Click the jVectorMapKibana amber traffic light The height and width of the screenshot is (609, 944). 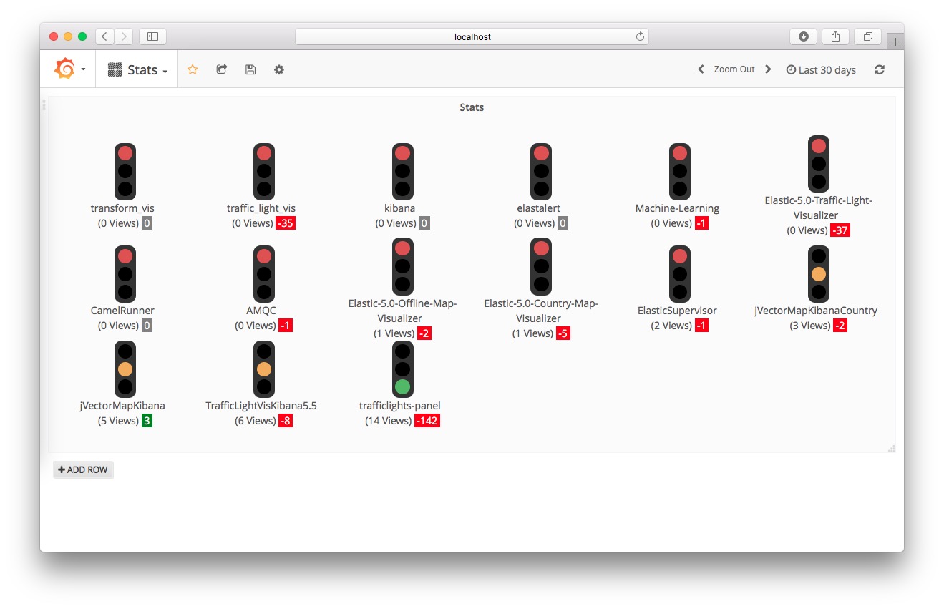[x=125, y=369]
